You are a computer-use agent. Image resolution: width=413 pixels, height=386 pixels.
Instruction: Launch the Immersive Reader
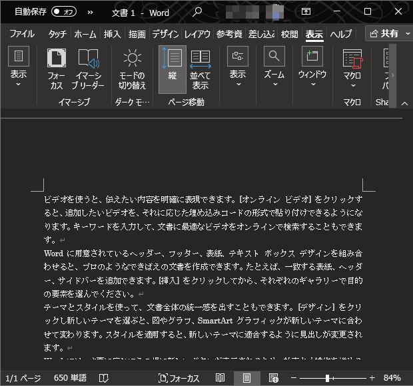coord(88,69)
